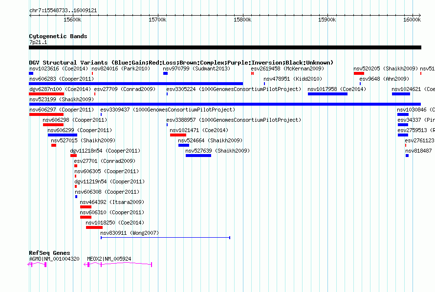Screen dimensions: 435x292
Task: Click the DGV Structural Variants track title
Action: (181, 63)
